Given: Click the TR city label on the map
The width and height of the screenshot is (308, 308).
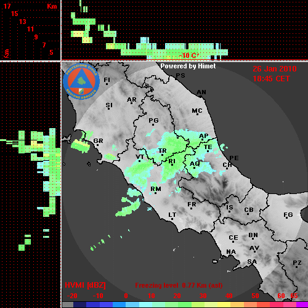Looking at the screenshot, I should pos(163,151).
